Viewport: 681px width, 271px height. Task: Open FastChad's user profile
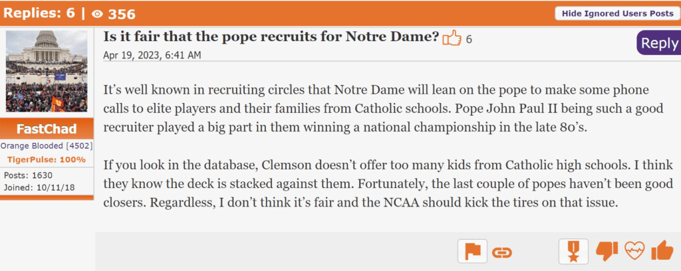tap(47, 129)
